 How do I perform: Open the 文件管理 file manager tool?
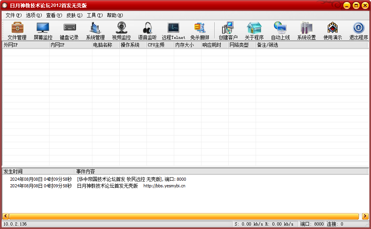click(17, 31)
